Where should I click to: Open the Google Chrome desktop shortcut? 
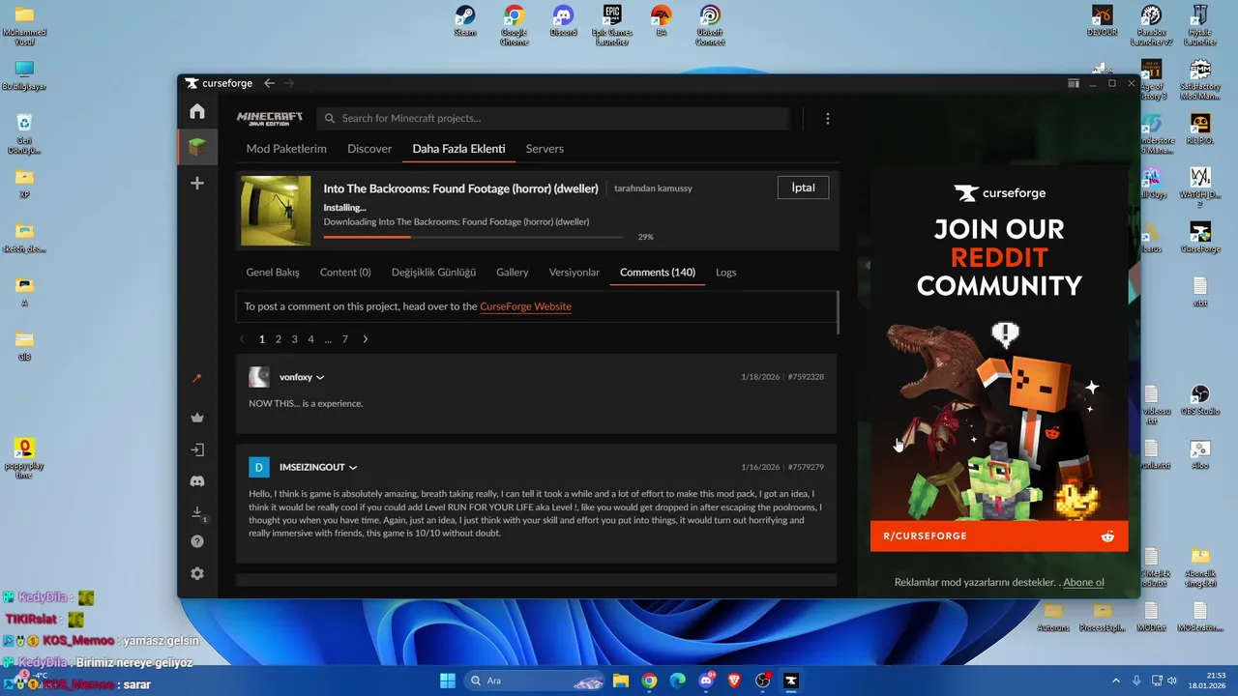(x=514, y=26)
